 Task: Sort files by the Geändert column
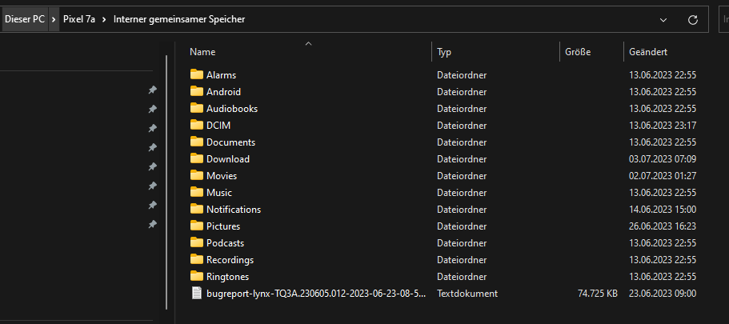click(648, 52)
